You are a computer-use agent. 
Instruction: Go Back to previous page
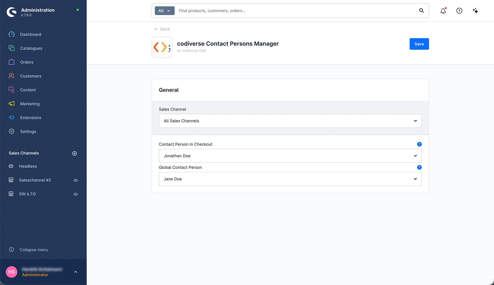click(162, 29)
